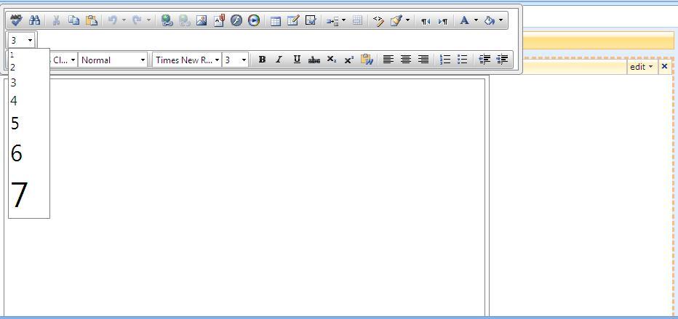Screen dimensions: 678x319
Task: Open the Flash Manager
Action: [236, 20]
